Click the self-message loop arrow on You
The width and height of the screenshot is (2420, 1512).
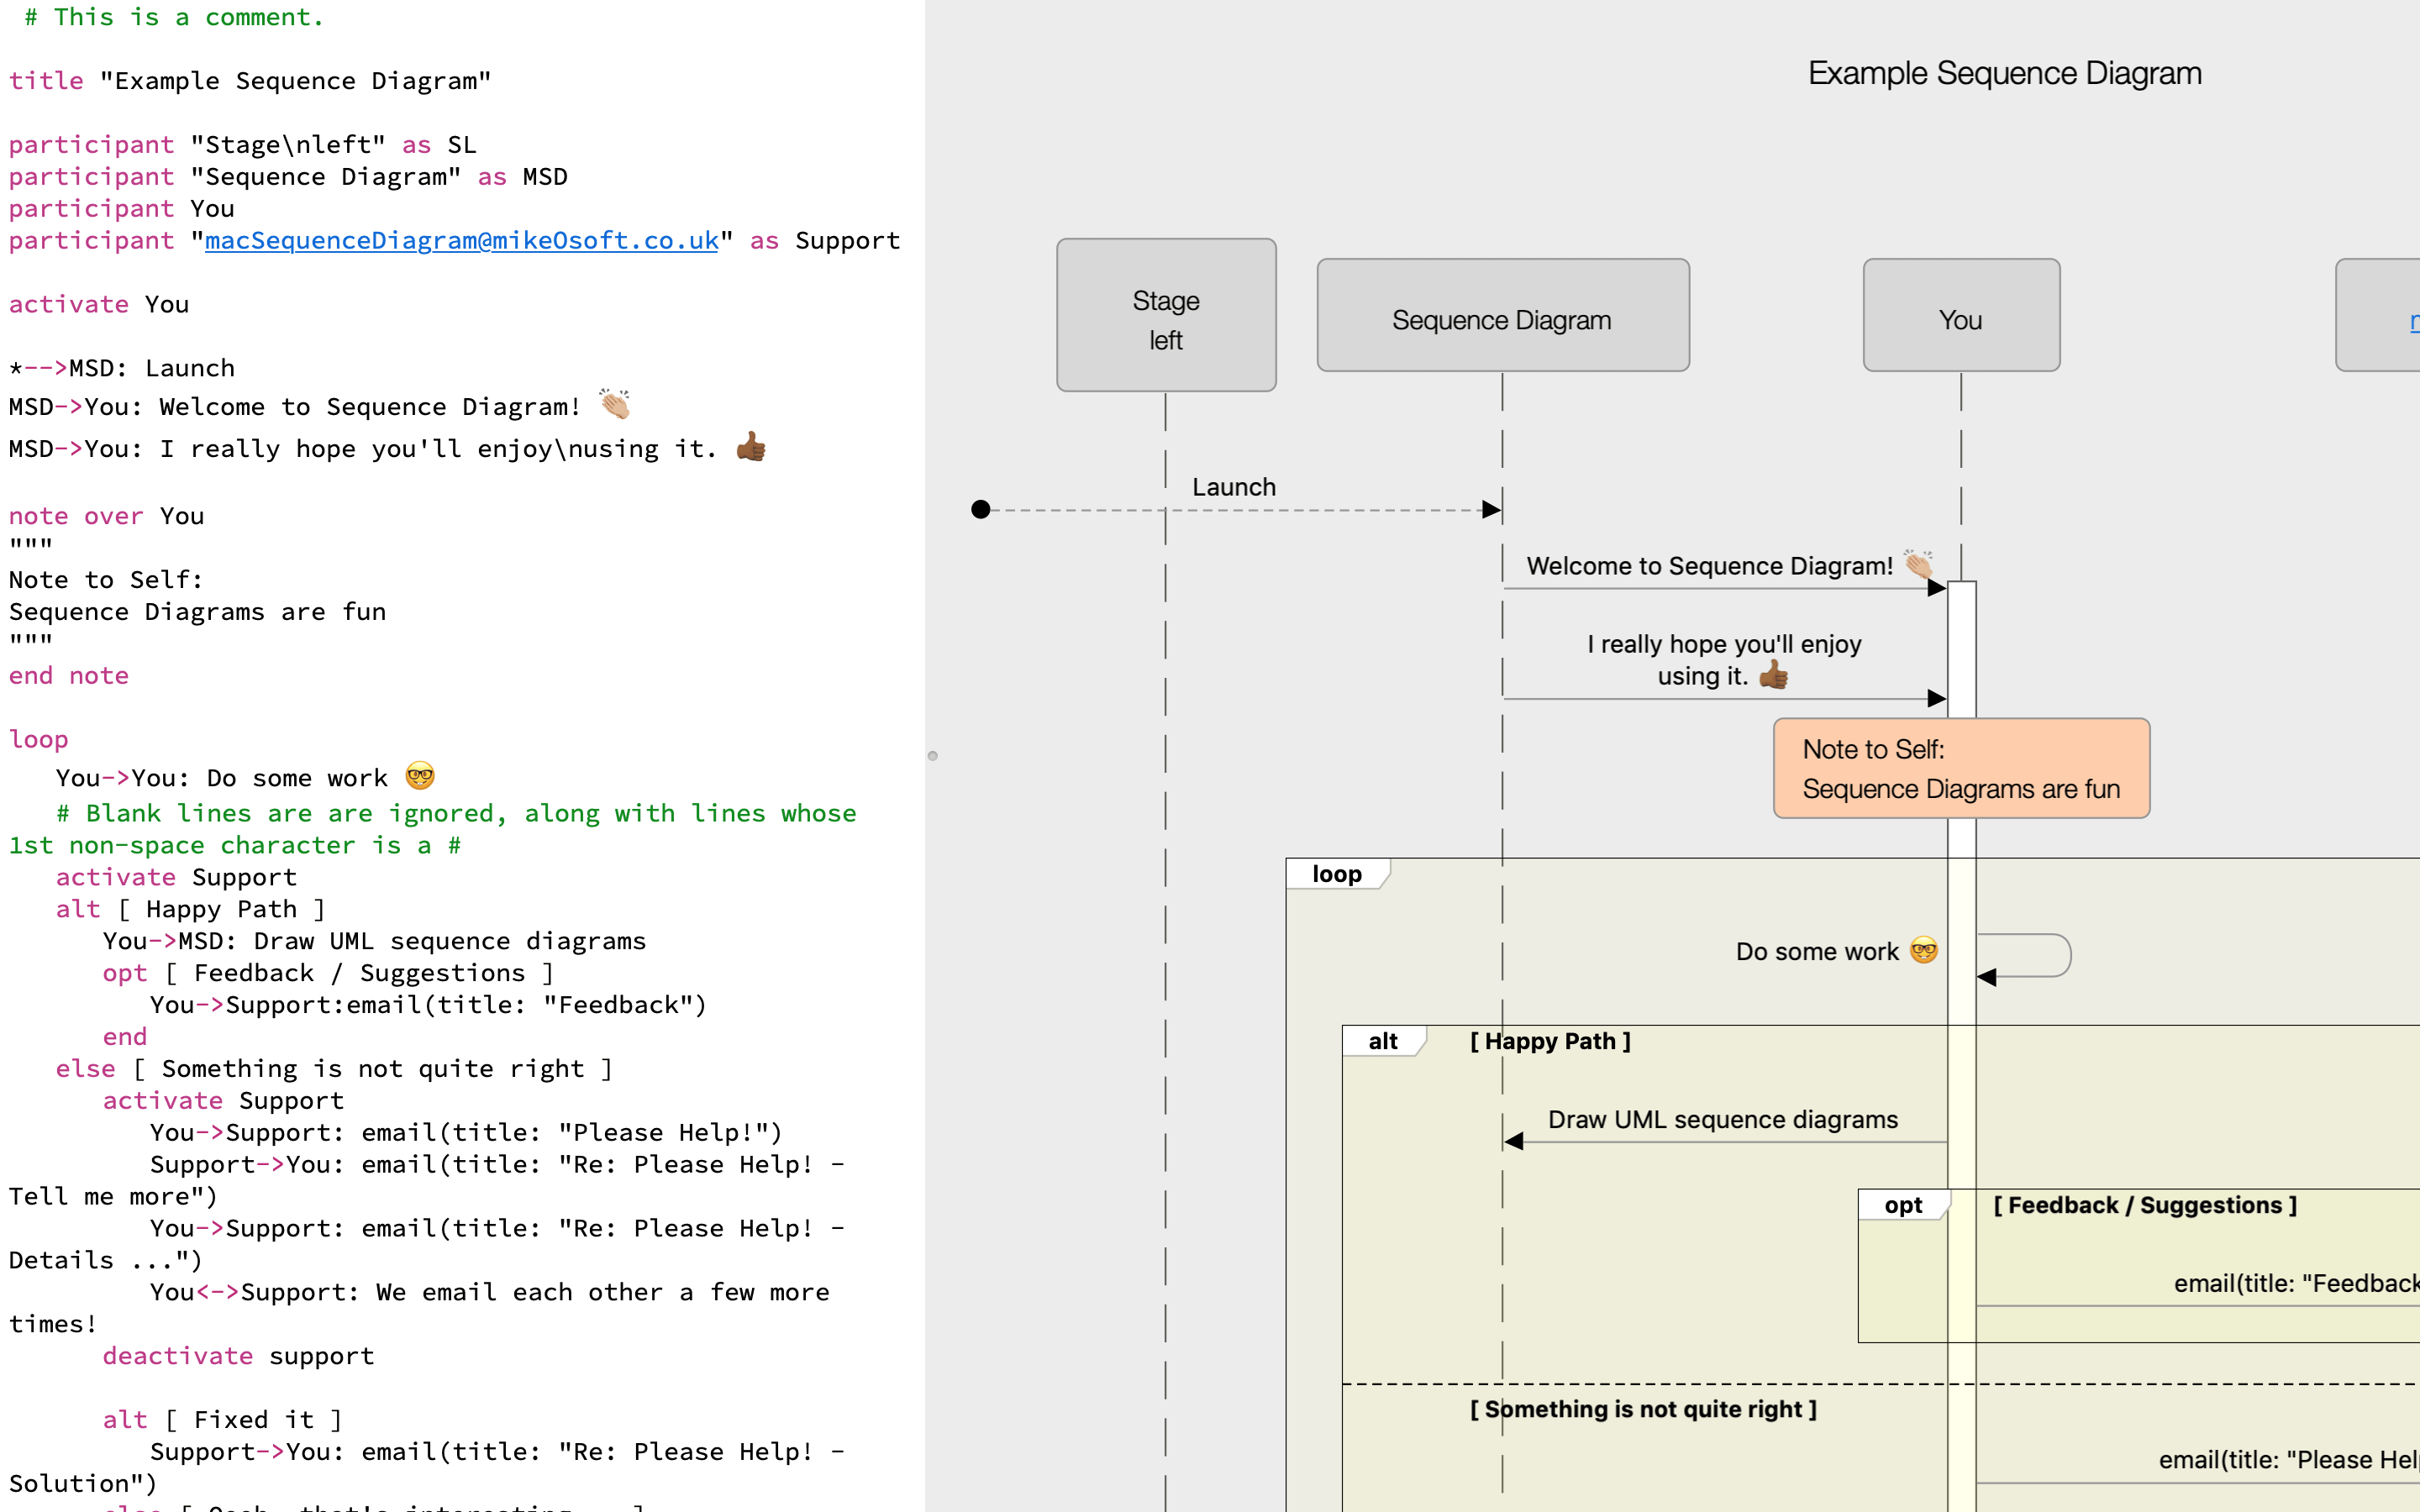[2024, 956]
